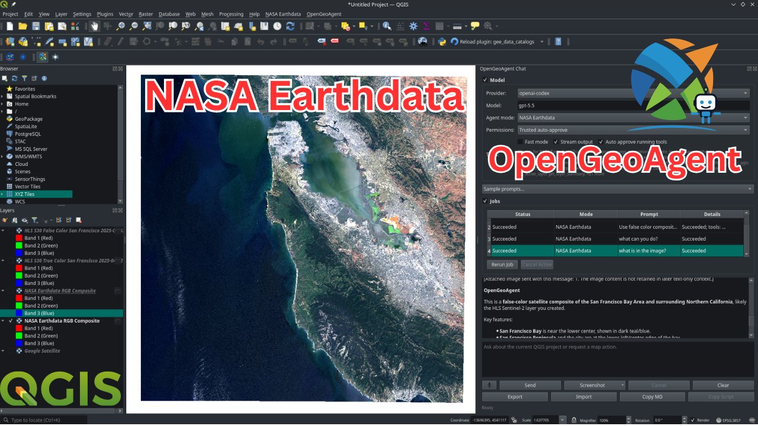
Task: Open a project using the folder icon
Action: coord(23,26)
